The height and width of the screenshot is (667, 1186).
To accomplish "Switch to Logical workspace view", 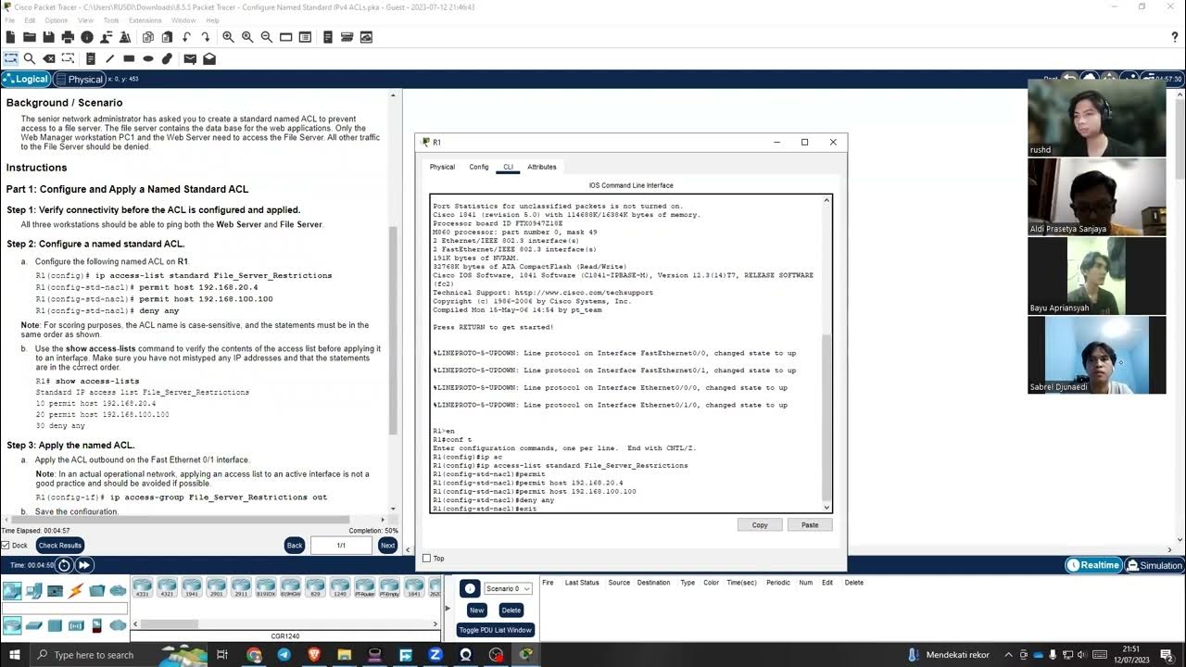I will pyautogui.click(x=26, y=79).
